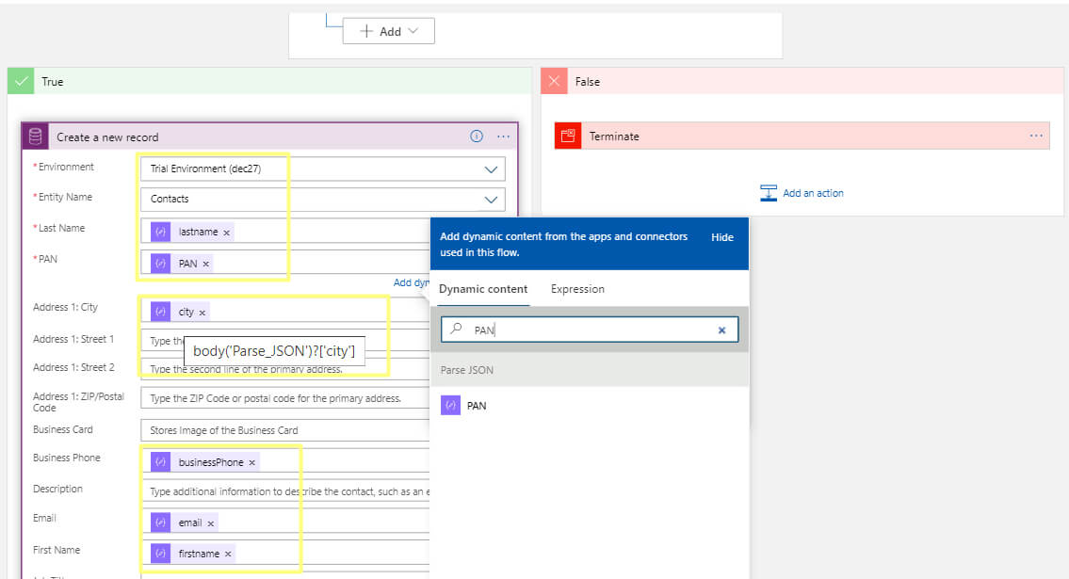Open the Entity Name dropdown
This screenshot has height=579, width=1069.
point(490,199)
